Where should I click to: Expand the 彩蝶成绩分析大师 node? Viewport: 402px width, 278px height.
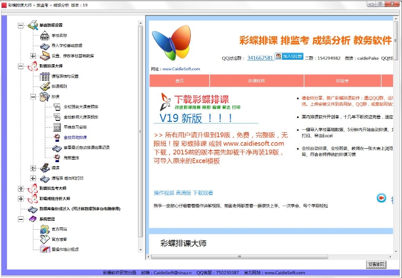point(21,198)
